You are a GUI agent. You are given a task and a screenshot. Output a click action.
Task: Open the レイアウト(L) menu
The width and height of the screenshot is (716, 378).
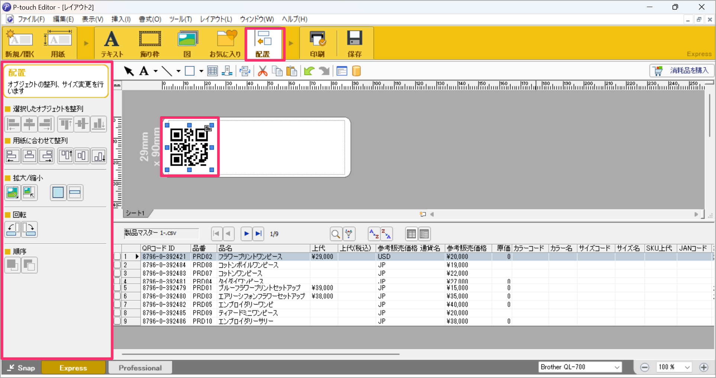click(216, 19)
